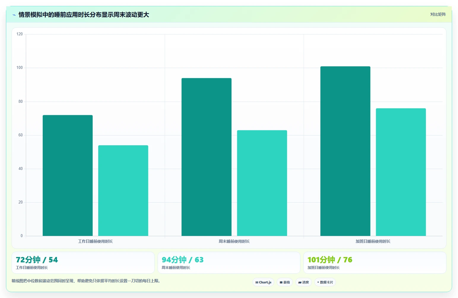This screenshot has height=298, width=458.
Task: Click the y-axis value 100
Action: click(x=20, y=68)
